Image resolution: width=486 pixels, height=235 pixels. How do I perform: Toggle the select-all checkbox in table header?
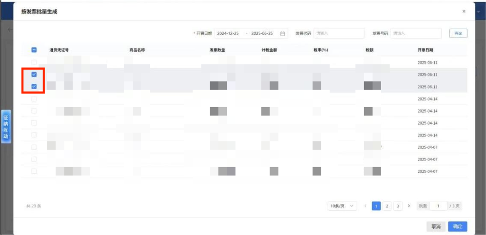(x=34, y=50)
